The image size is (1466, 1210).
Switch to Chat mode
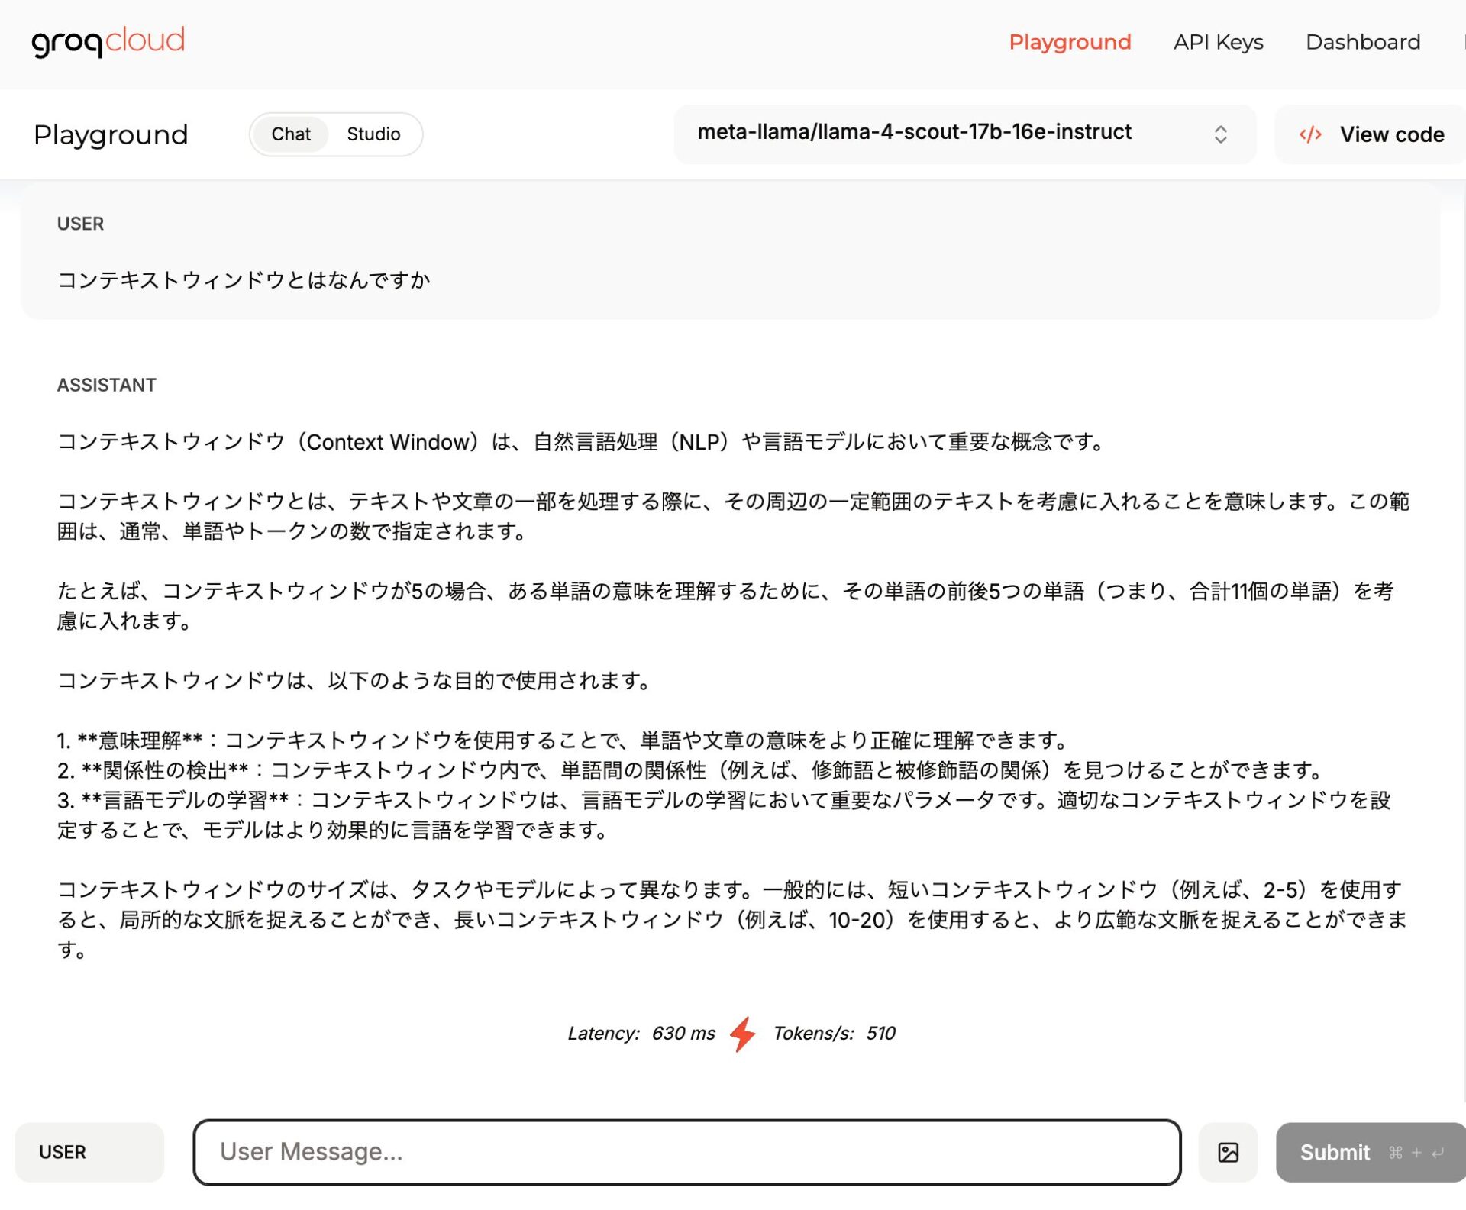[x=290, y=134]
